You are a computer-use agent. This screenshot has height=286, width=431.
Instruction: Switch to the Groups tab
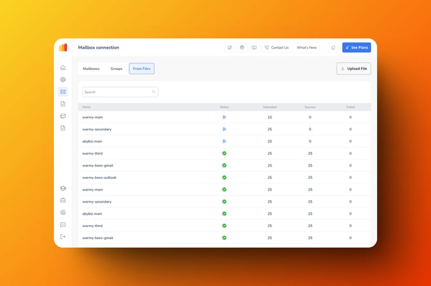point(116,69)
